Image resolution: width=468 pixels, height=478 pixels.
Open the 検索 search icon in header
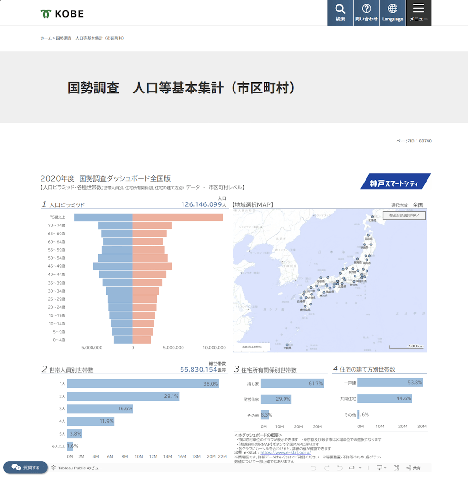[x=340, y=13]
